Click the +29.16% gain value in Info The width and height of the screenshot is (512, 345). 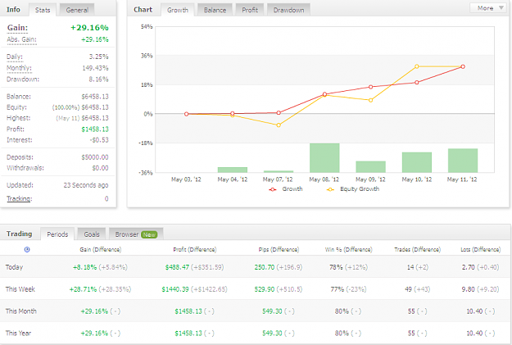(x=89, y=28)
